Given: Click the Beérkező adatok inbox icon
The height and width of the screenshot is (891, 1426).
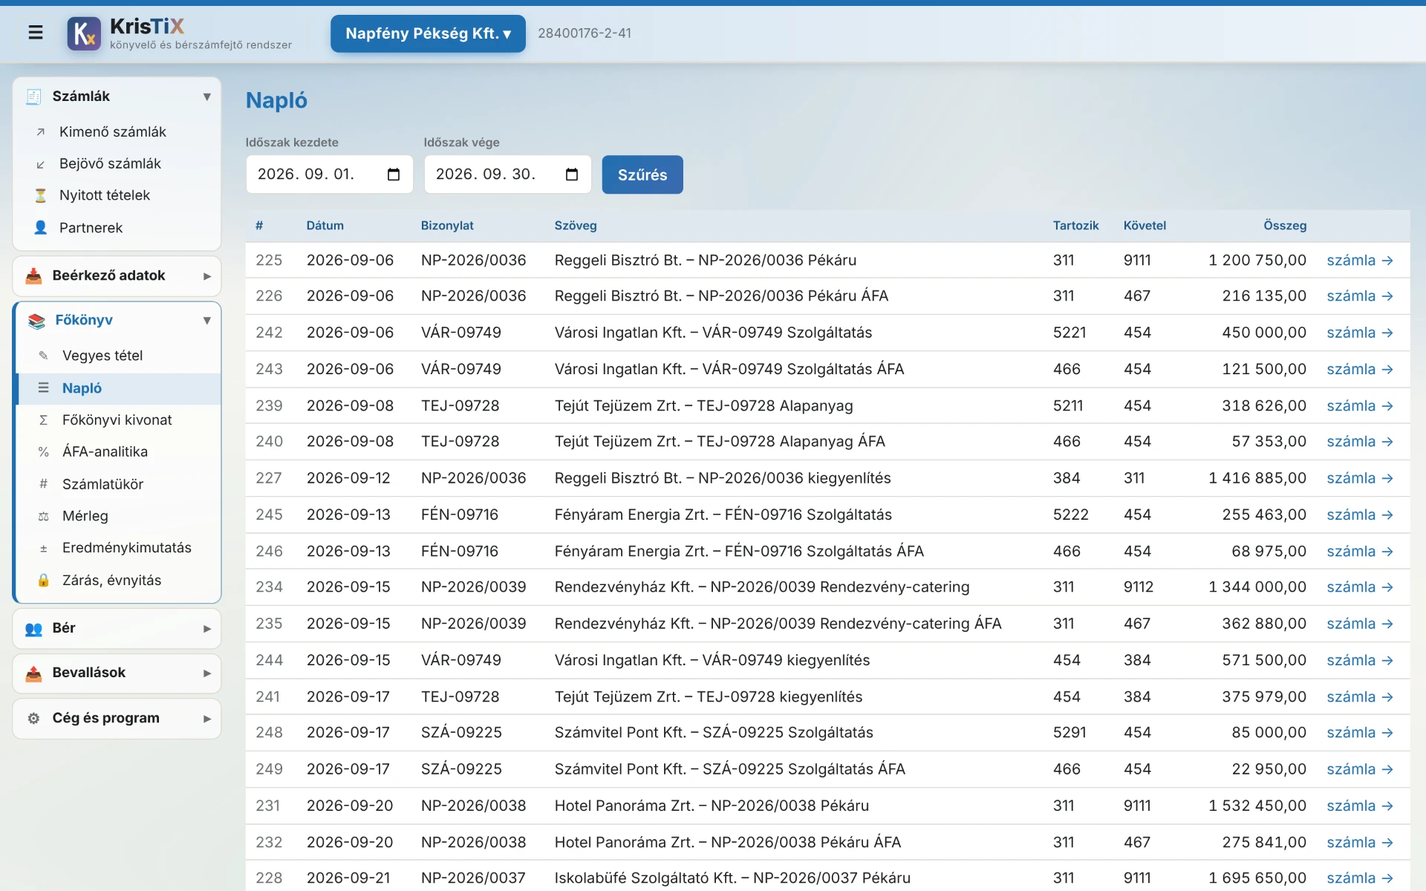Looking at the screenshot, I should (33, 276).
